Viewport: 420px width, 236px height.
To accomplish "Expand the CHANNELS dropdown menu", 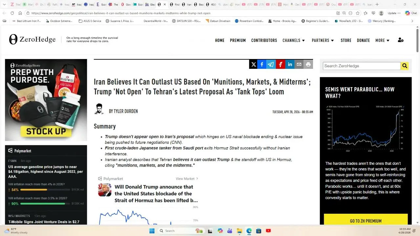I will coord(294,40).
